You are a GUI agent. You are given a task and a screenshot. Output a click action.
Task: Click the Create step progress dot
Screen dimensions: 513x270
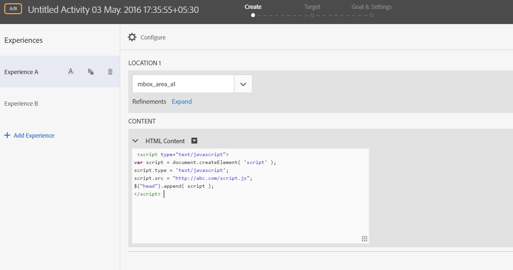pos(253,15)
